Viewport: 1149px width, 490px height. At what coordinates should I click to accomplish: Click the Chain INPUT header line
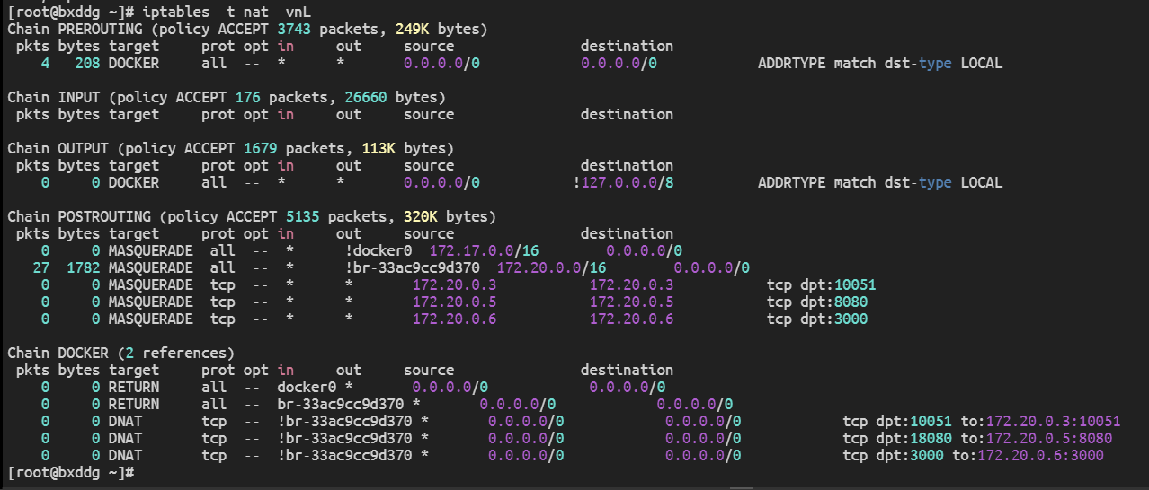227,97
